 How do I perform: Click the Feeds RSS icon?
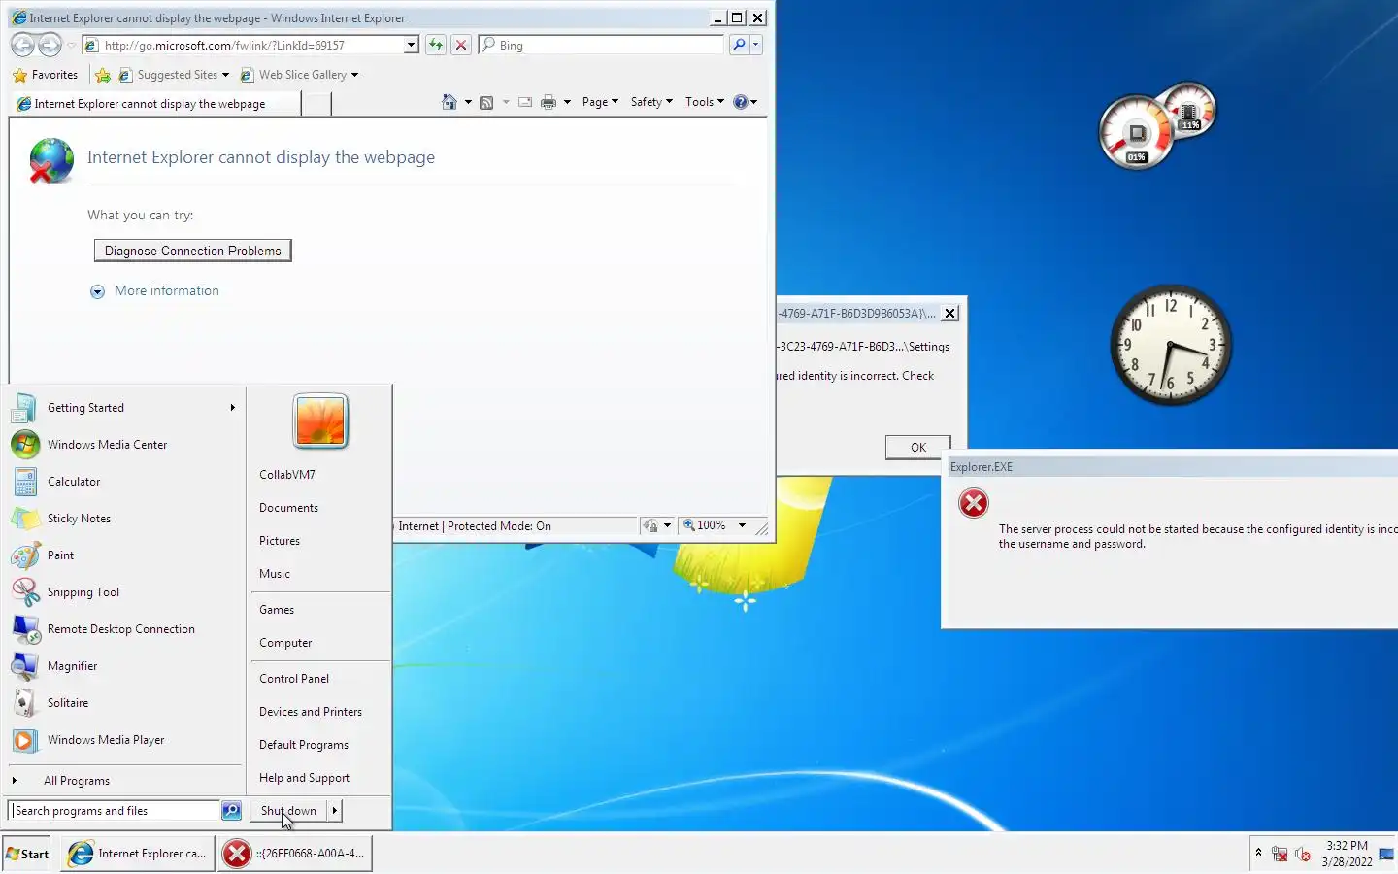[486, 102]
